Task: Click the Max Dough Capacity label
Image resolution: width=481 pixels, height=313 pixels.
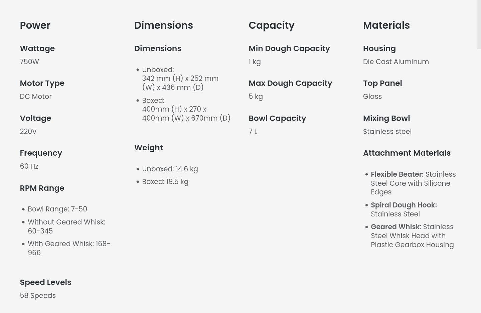Action: click(290, 83)
